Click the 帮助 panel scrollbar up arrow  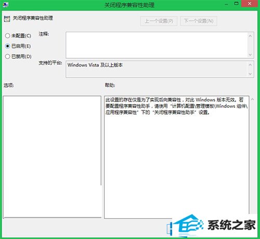252,99
